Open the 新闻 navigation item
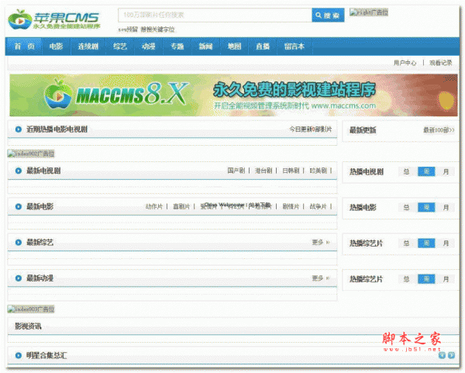The image size is (465, 373). click(x=205, y=47)
